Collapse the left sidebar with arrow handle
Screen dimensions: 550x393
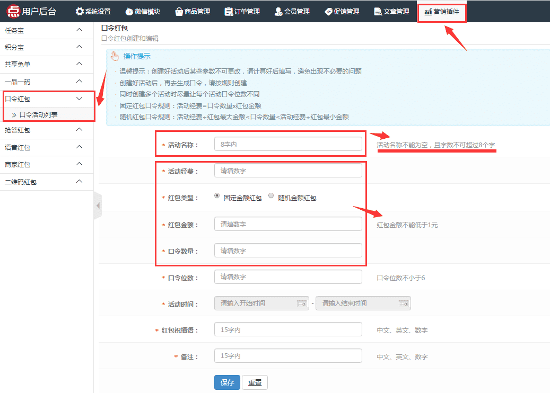click(98, 206)
